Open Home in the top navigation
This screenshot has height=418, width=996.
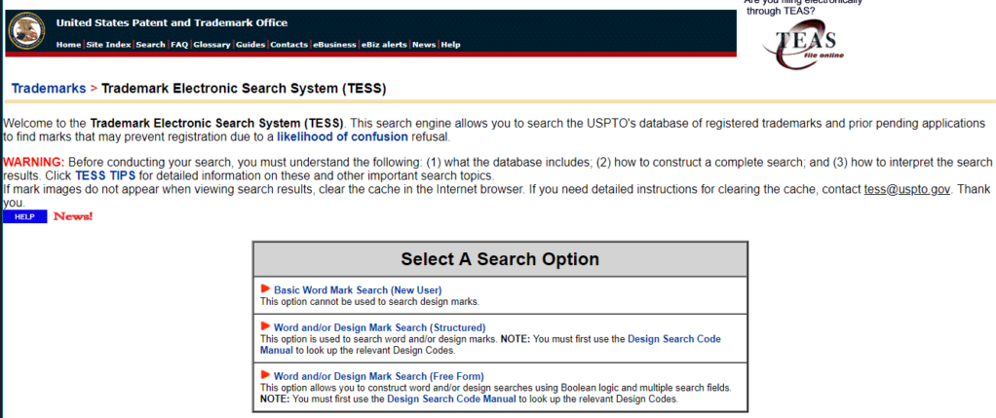[68, 45]
